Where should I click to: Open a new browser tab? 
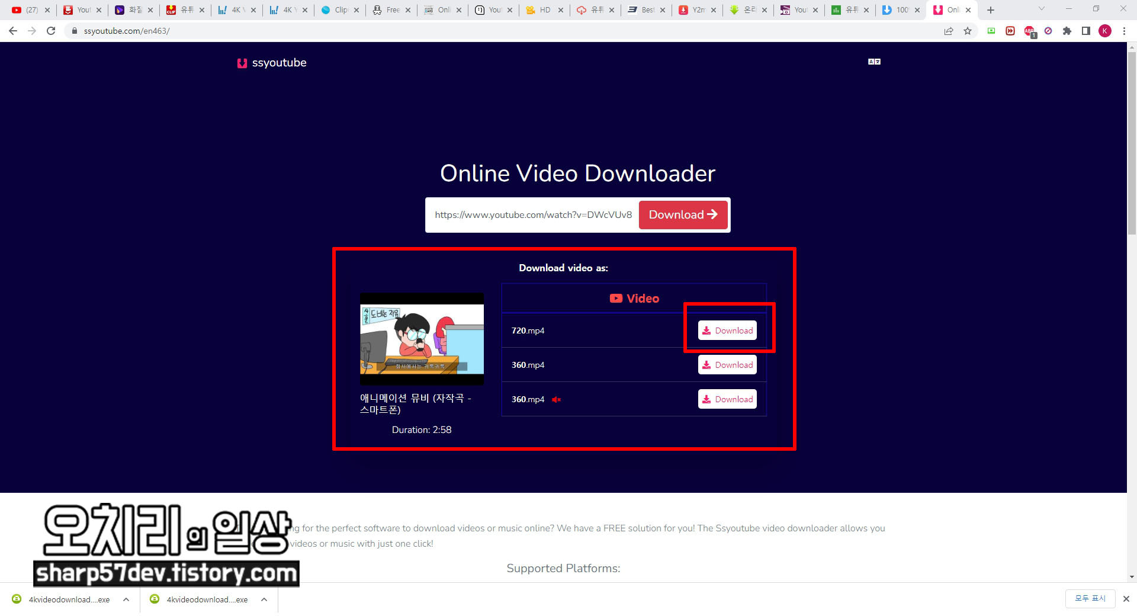click(x=991, y=10)
